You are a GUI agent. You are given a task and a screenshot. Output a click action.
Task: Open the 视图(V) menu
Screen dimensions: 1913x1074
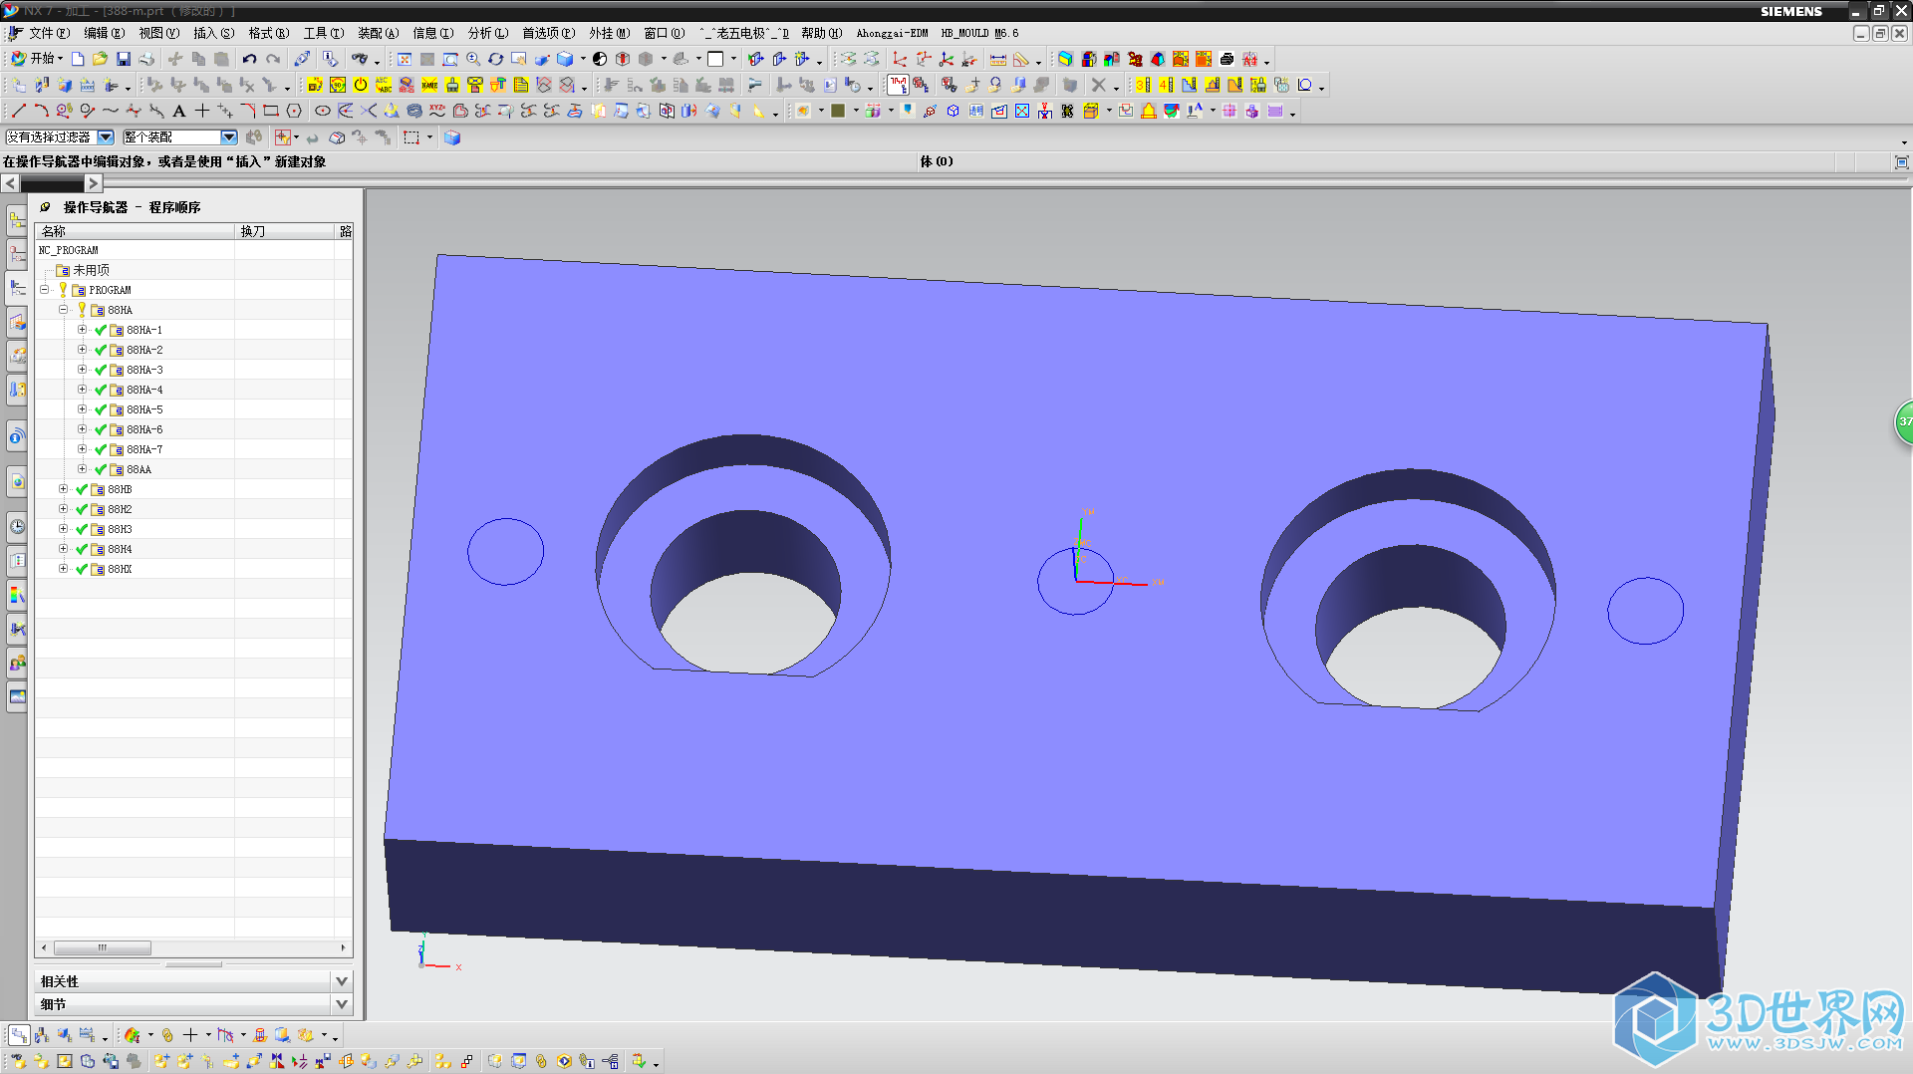tap(158, 33)
